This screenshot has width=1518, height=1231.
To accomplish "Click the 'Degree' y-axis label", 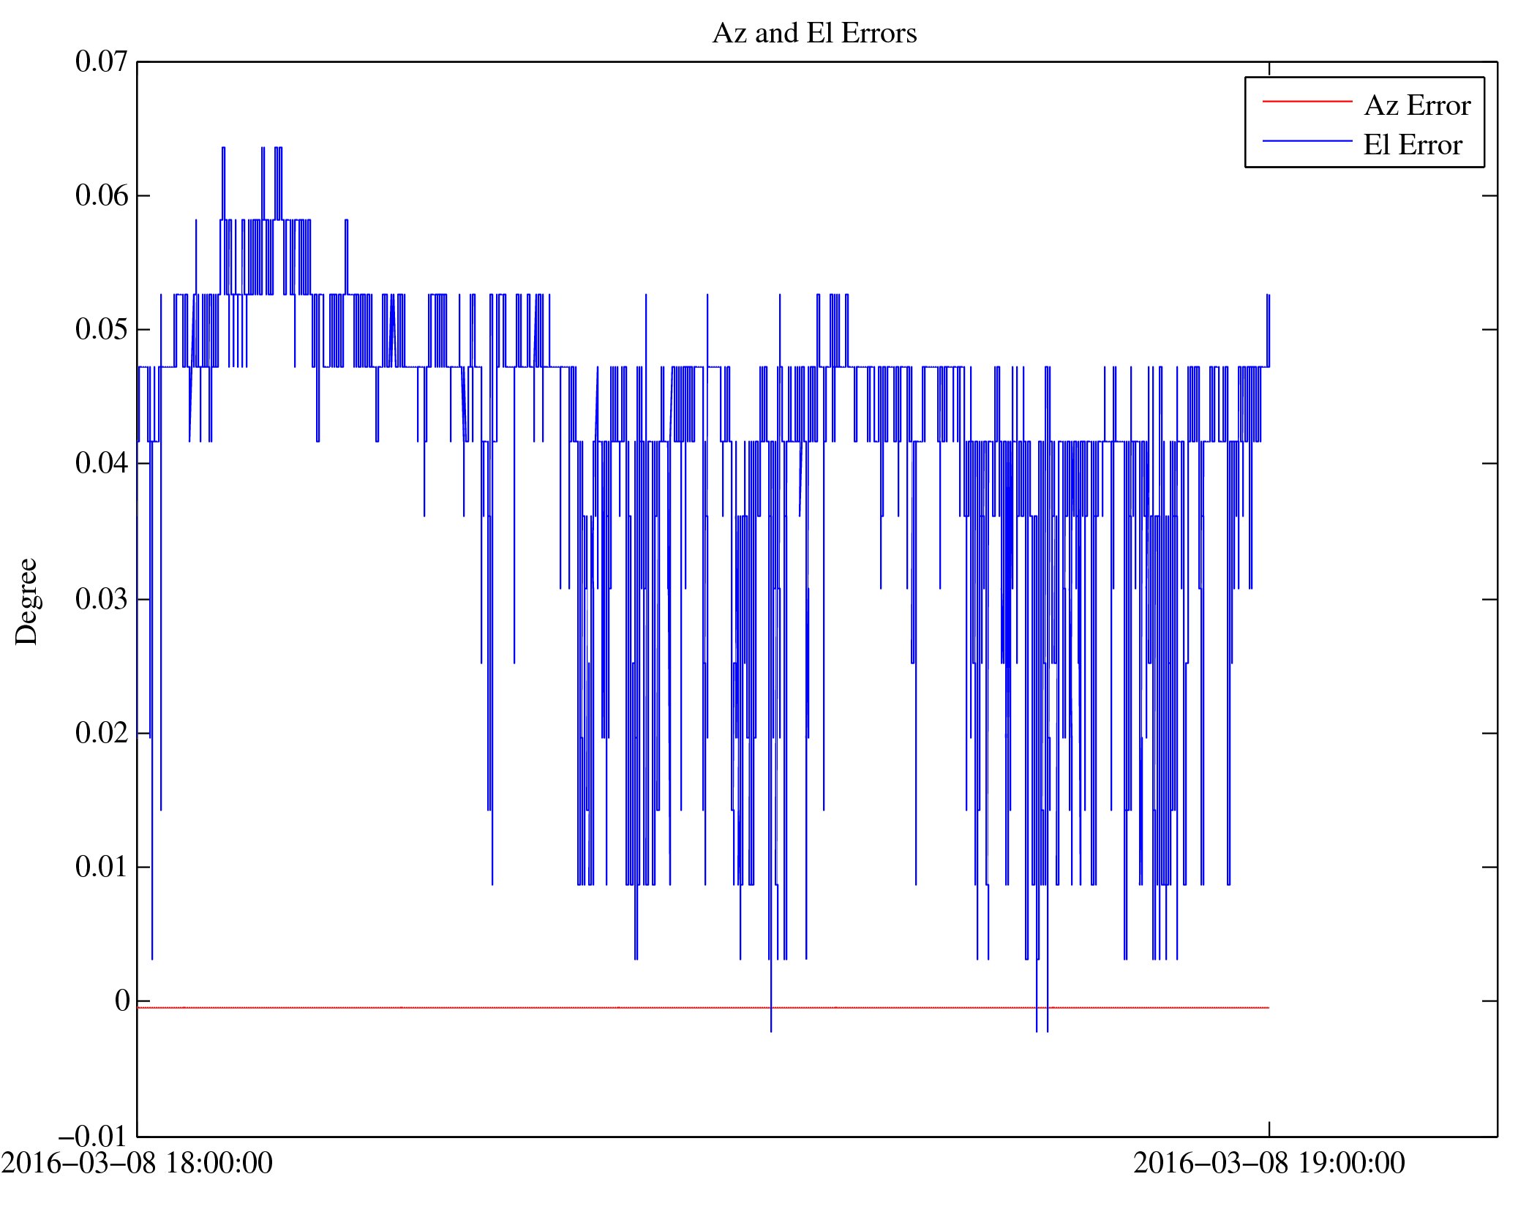I will click(26, 601).
